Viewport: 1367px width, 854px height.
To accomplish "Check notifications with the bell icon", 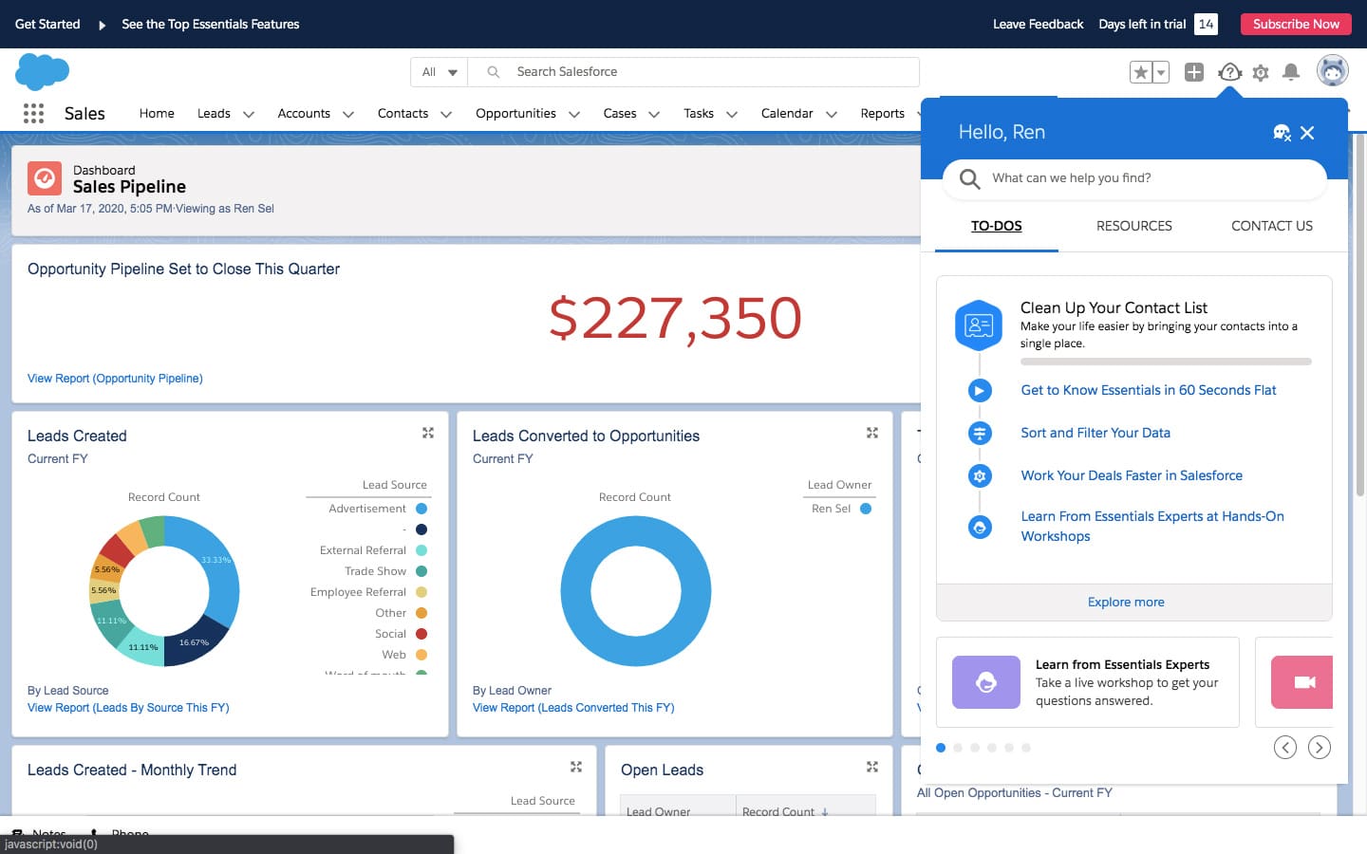I will click(x=1290, y=71).
